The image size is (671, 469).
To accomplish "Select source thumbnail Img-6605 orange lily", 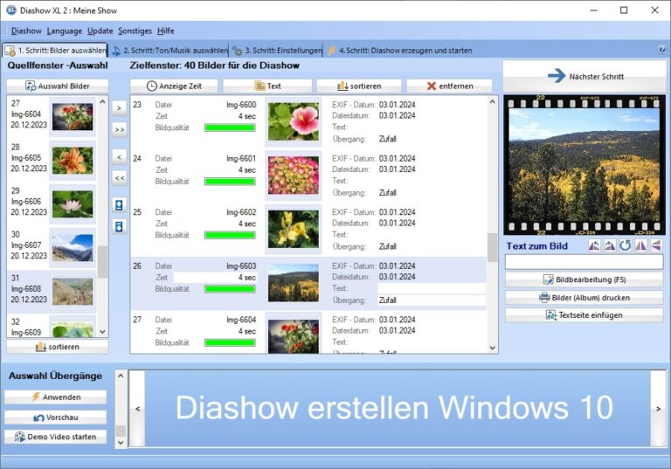I will (x=73, y=161).
